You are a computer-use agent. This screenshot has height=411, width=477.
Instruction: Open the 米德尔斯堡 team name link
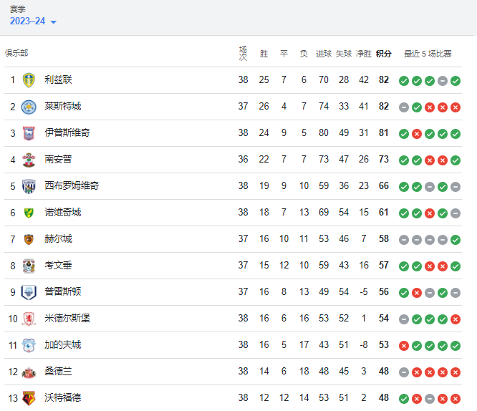(x=67, y=318)
